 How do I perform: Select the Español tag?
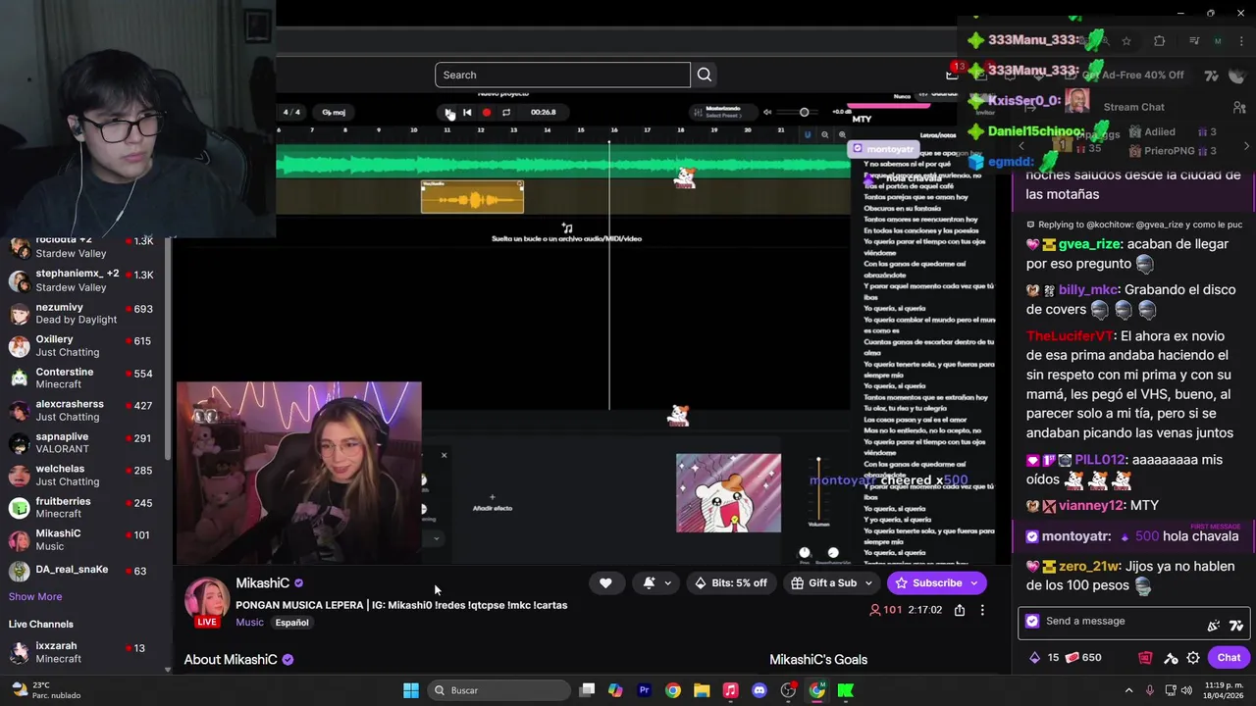pos(291,623)
